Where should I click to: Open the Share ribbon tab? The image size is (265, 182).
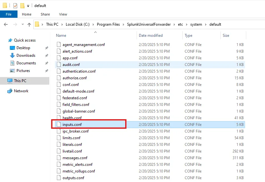click(x=45, y=14)
